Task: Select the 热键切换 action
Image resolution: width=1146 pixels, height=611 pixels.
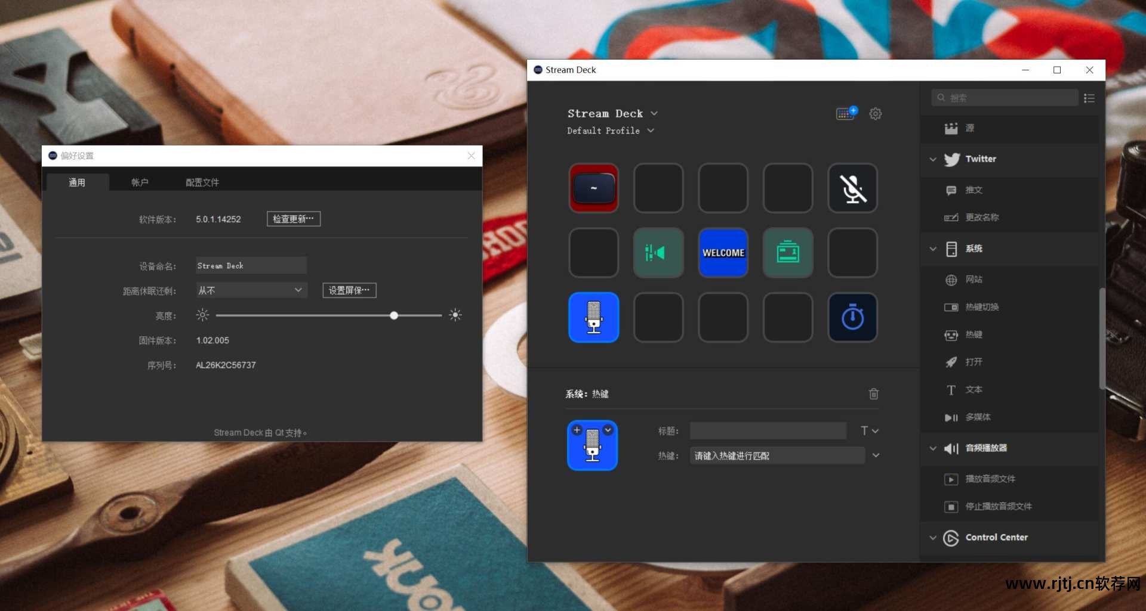Action: pyautogui.click(x=1010, y=307)
